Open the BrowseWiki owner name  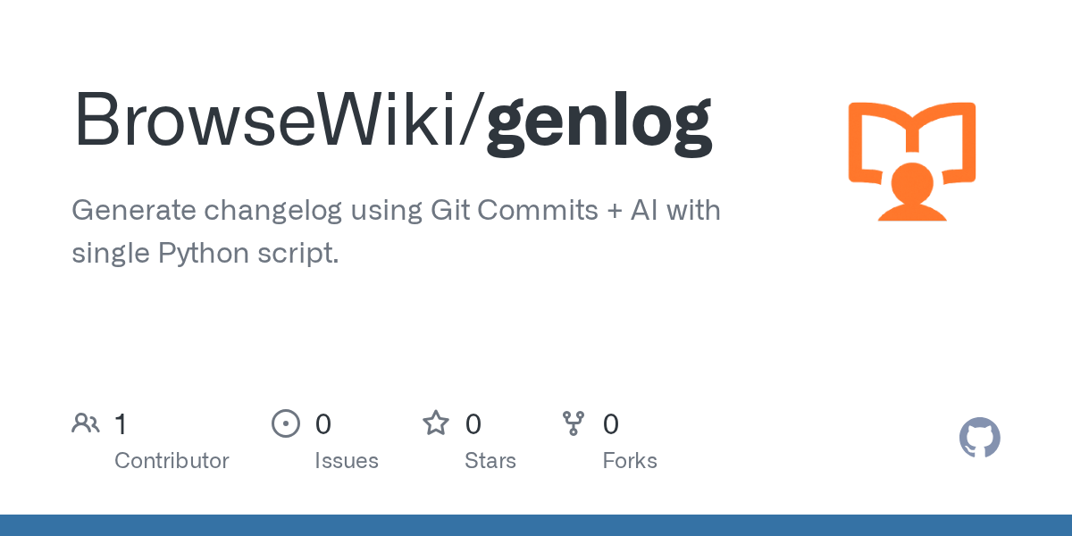pos(270,121)
